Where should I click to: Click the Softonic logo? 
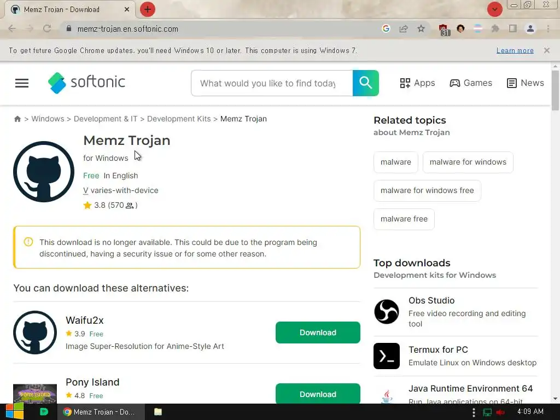click(86, 83)
